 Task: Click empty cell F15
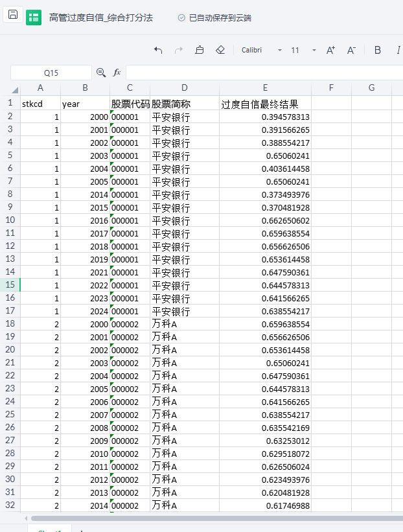[332, 285]
